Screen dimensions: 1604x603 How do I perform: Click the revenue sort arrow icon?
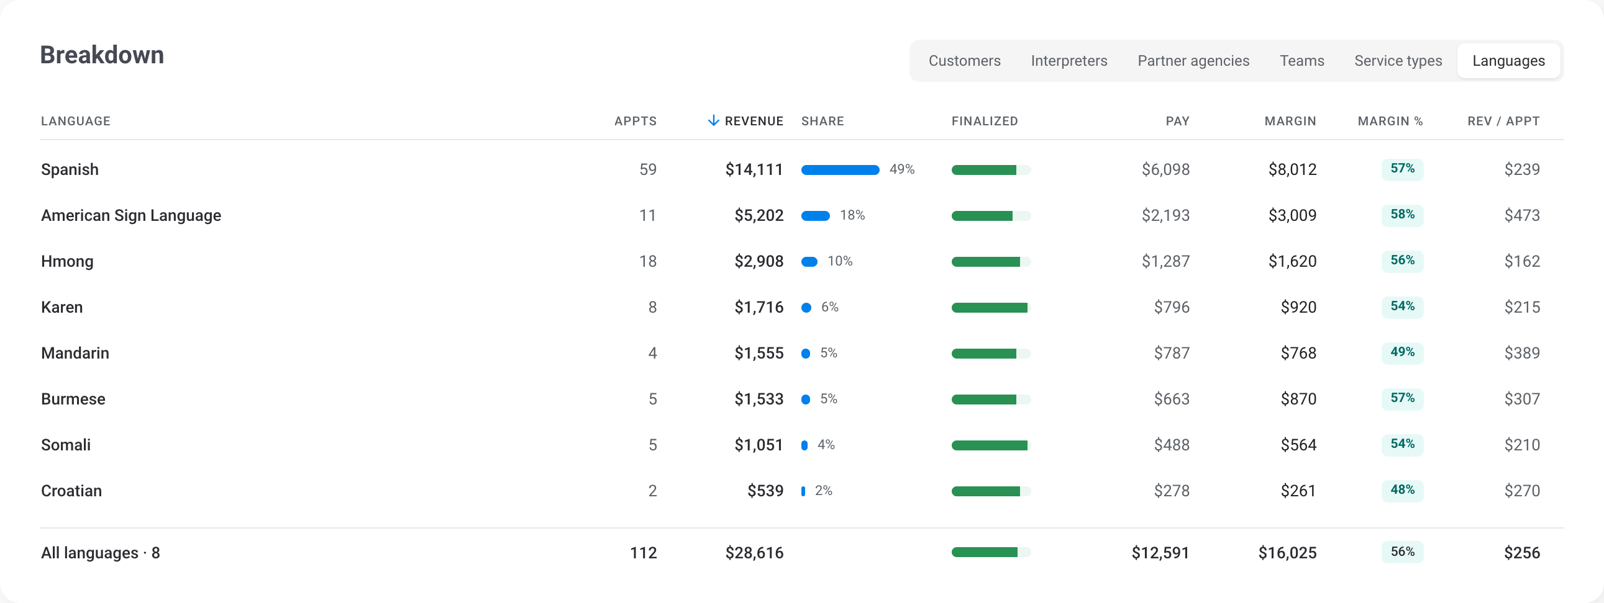coord(714,120)
